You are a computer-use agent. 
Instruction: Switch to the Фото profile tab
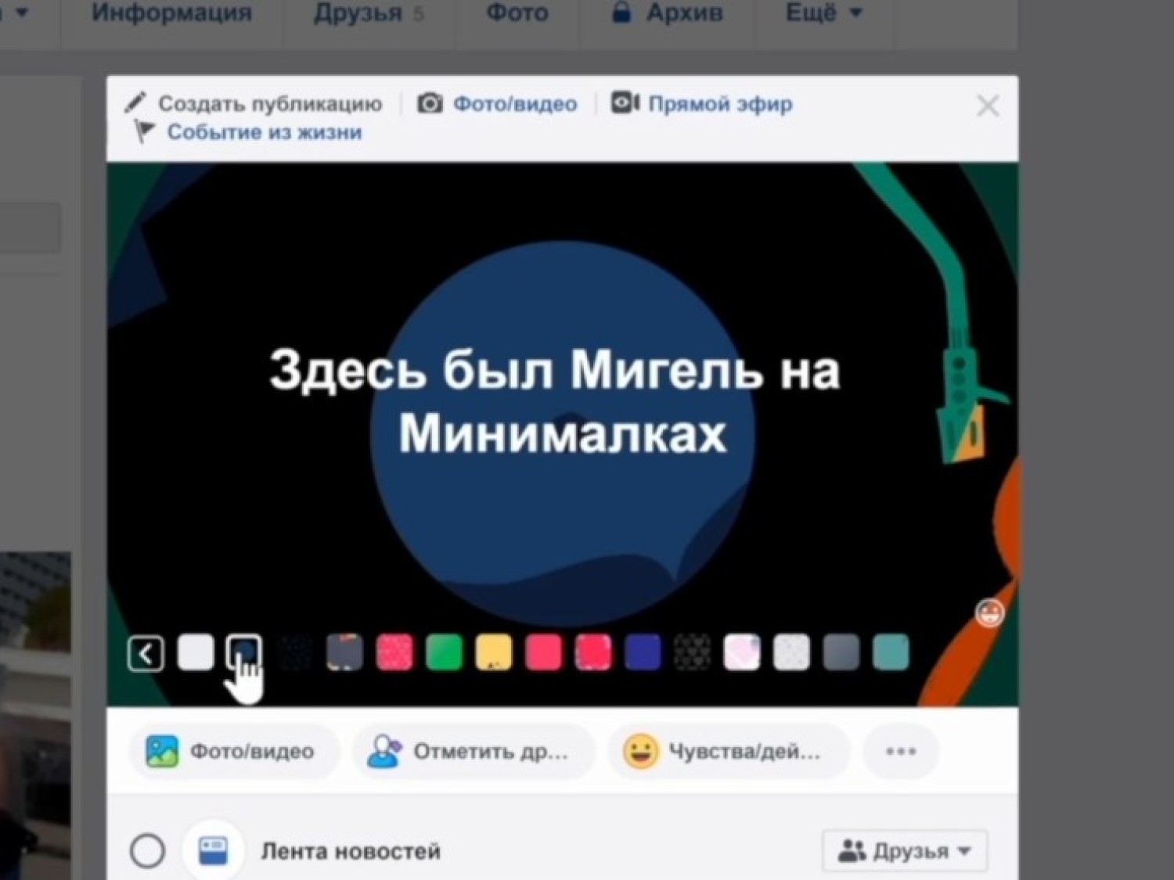517,13
